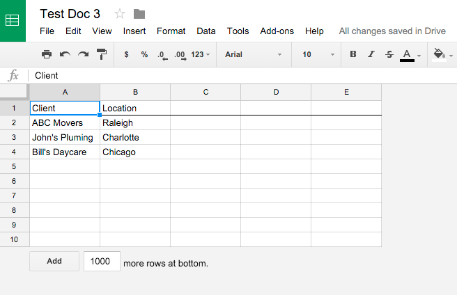Increase decimal places
457x295 pixels.
180,55
